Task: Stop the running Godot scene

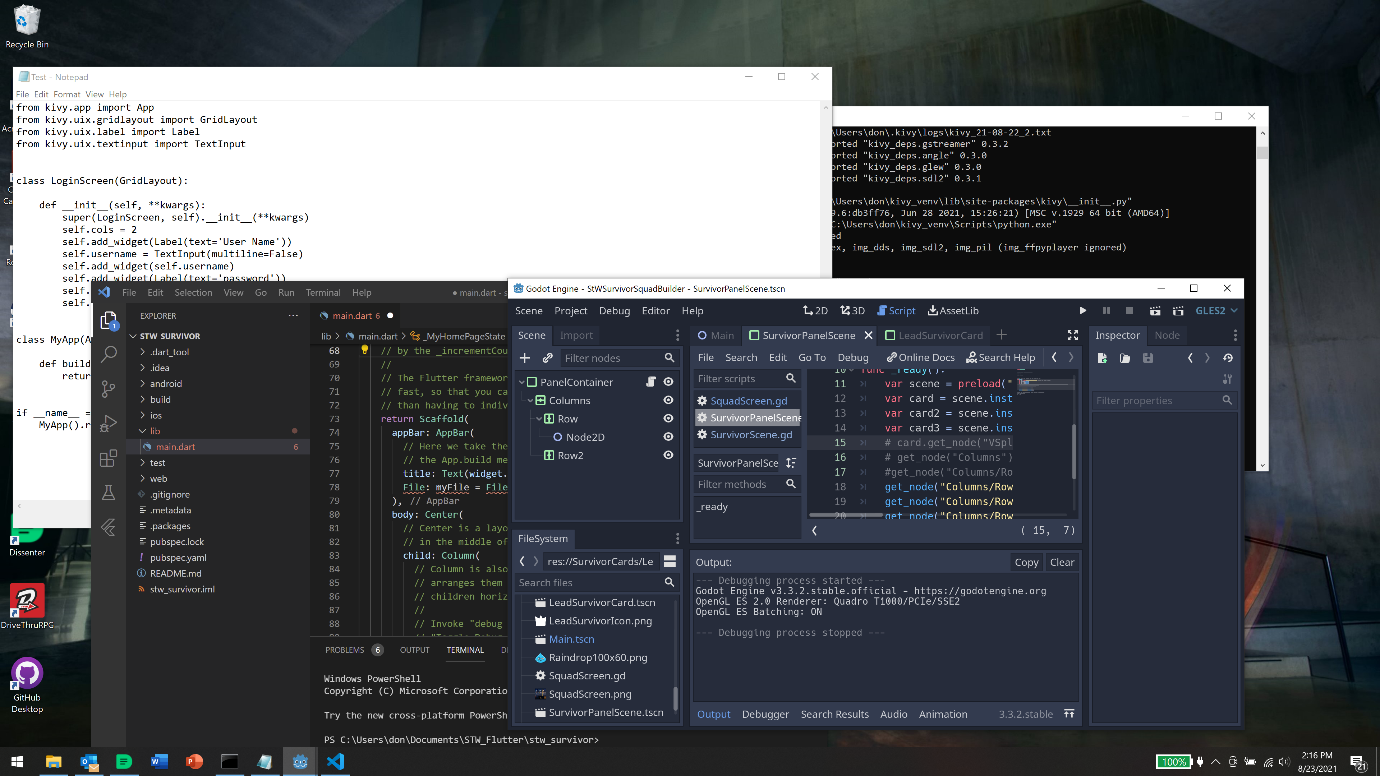Action: pos(1129,311)
